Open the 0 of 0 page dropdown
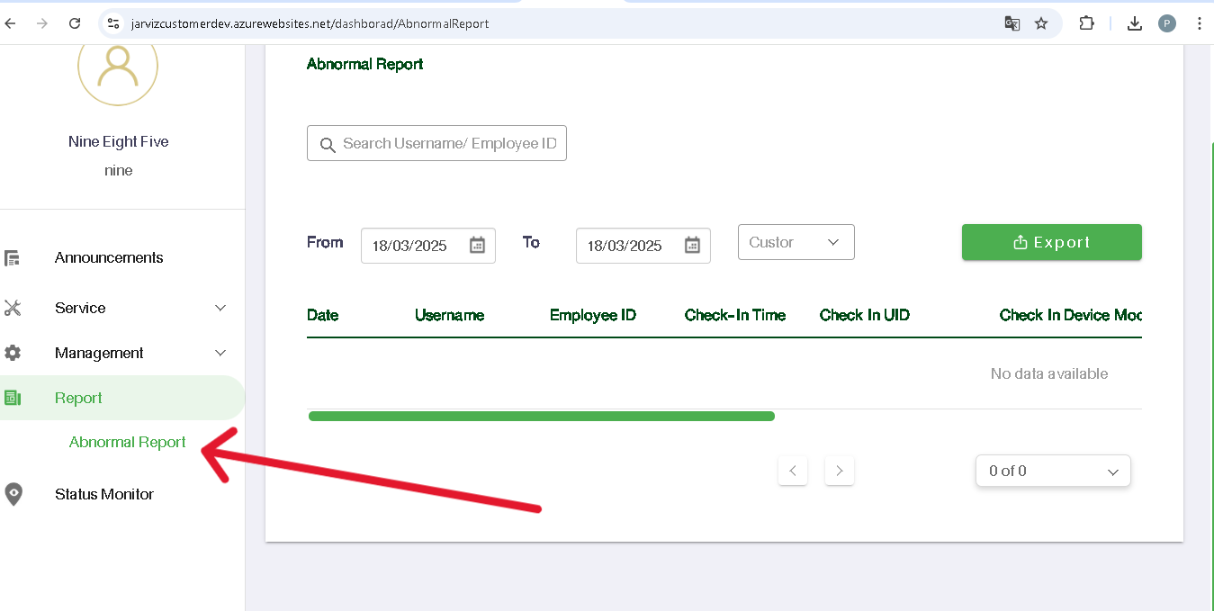 [x=1052, y=471]
